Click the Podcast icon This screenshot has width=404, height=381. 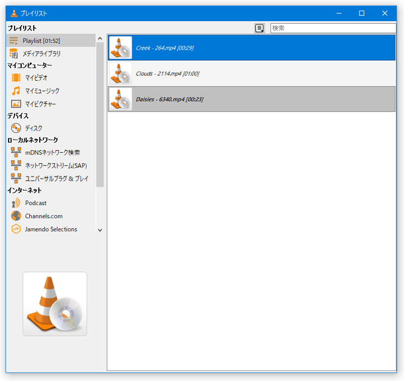click(x=17, y=203)
